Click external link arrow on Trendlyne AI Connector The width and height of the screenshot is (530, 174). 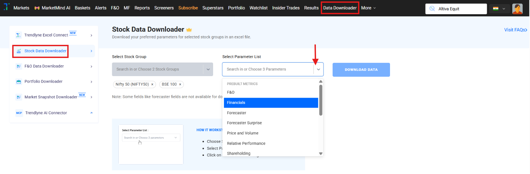pos(92,113)
